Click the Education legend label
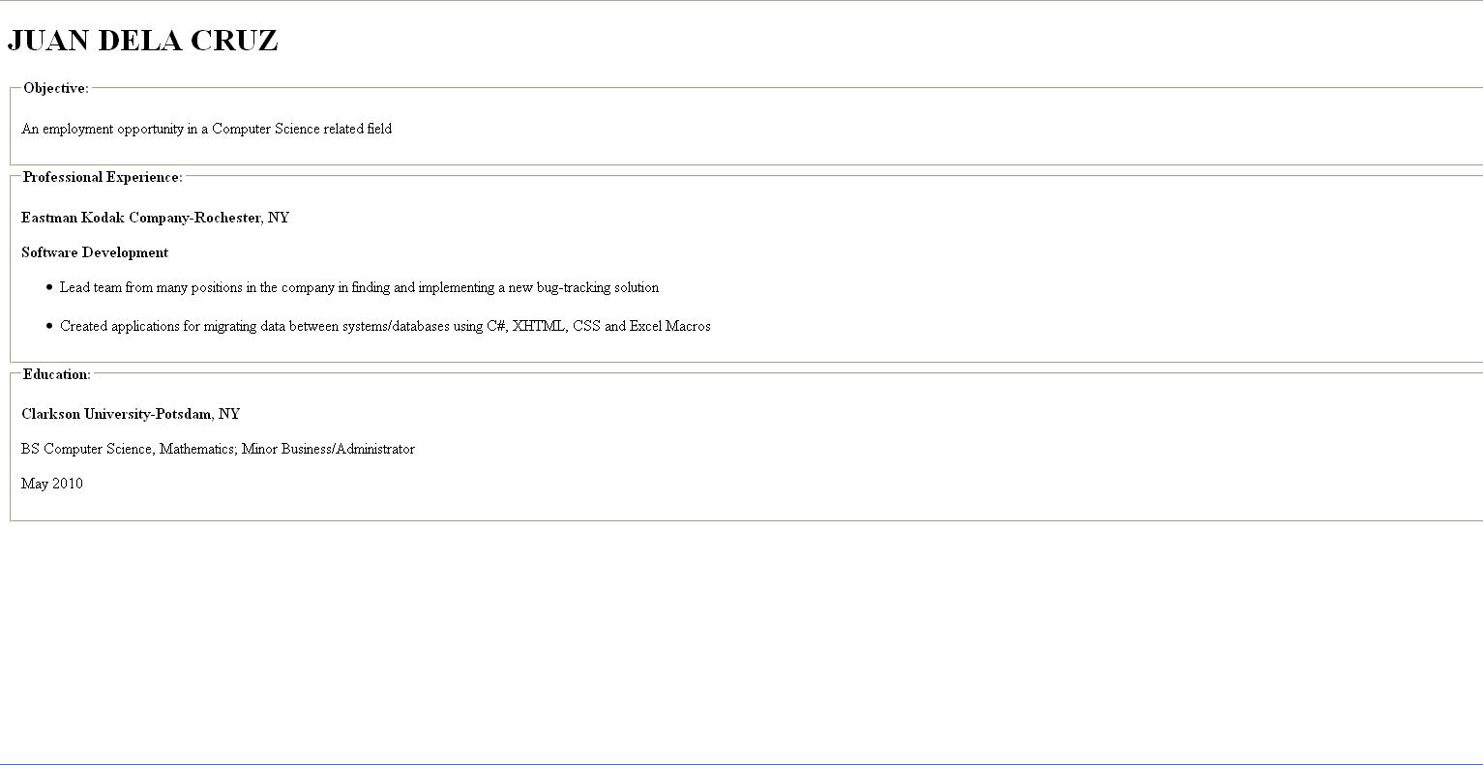1483x765 pixels. click(57, 374)
